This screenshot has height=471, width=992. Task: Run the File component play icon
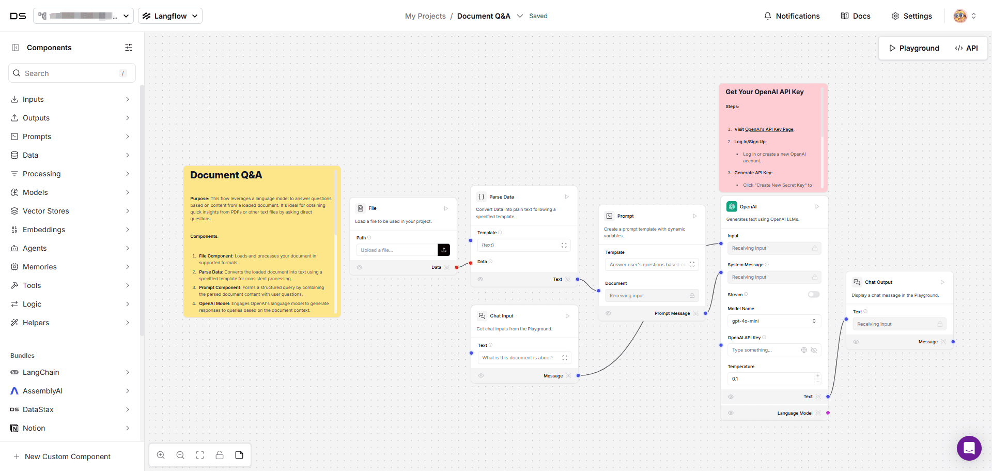point(446,208)
